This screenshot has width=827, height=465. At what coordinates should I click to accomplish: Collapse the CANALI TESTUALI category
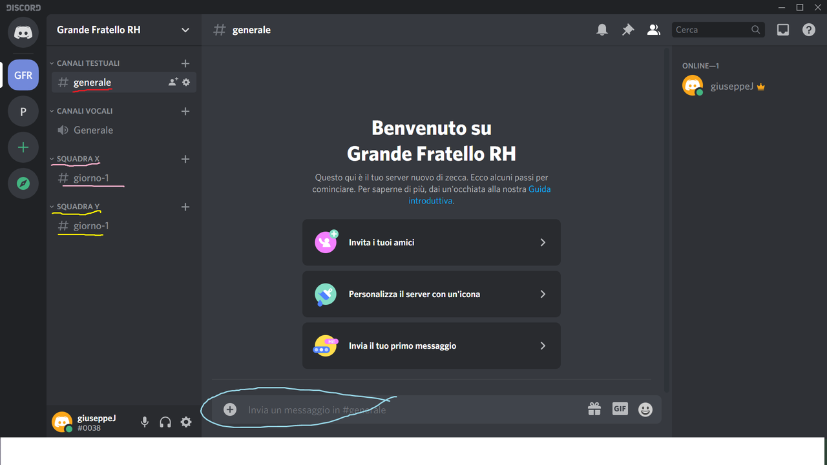[87, 63]
